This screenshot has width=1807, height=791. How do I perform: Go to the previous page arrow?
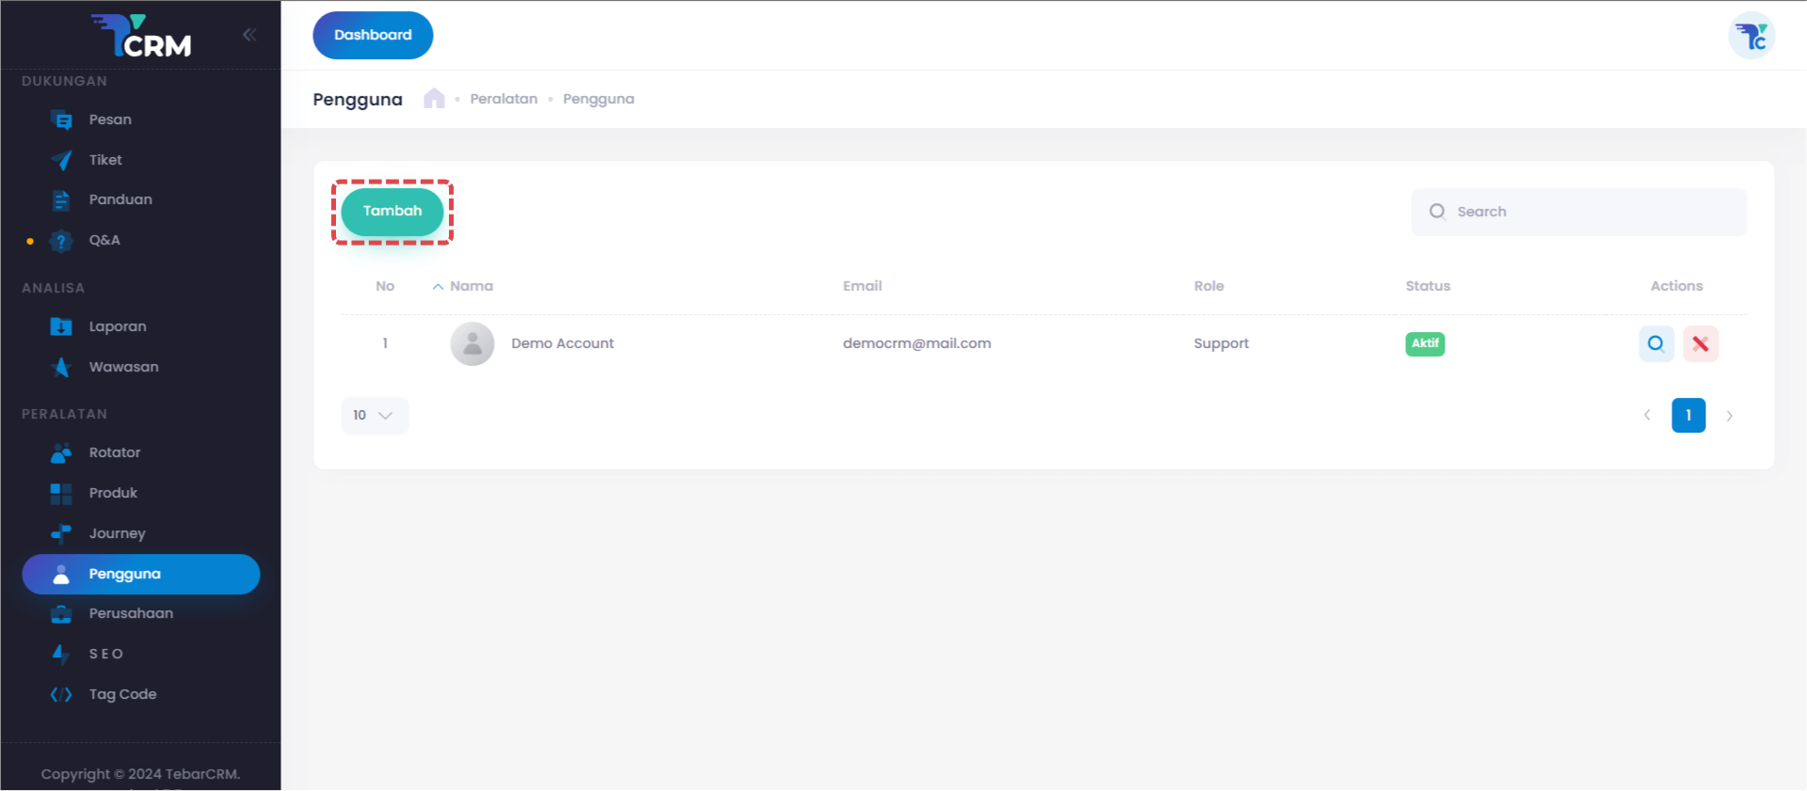(1647, 416)
